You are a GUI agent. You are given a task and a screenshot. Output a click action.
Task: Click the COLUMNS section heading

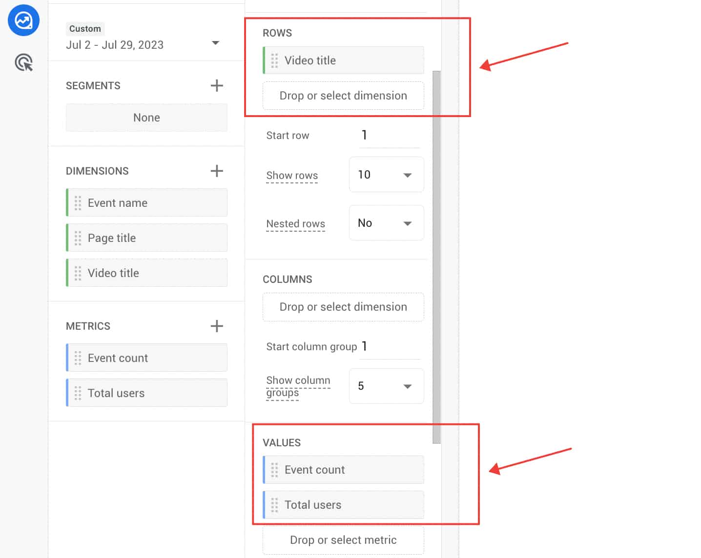[288, 279]
